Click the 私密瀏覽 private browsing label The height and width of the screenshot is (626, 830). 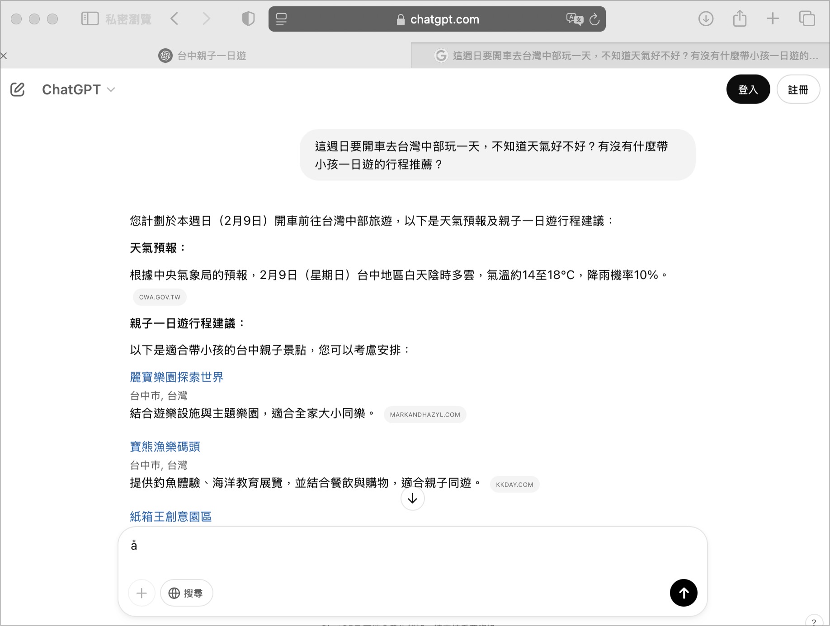[128, 19]
